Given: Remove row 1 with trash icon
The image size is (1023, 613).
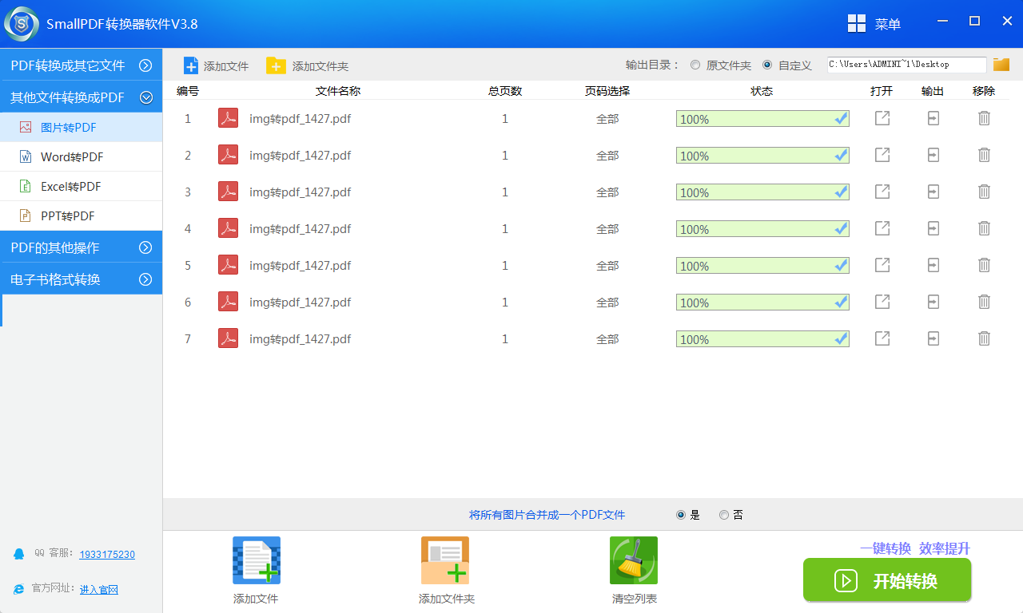Looking at the screenshot, I should click(x=985, y=118).
